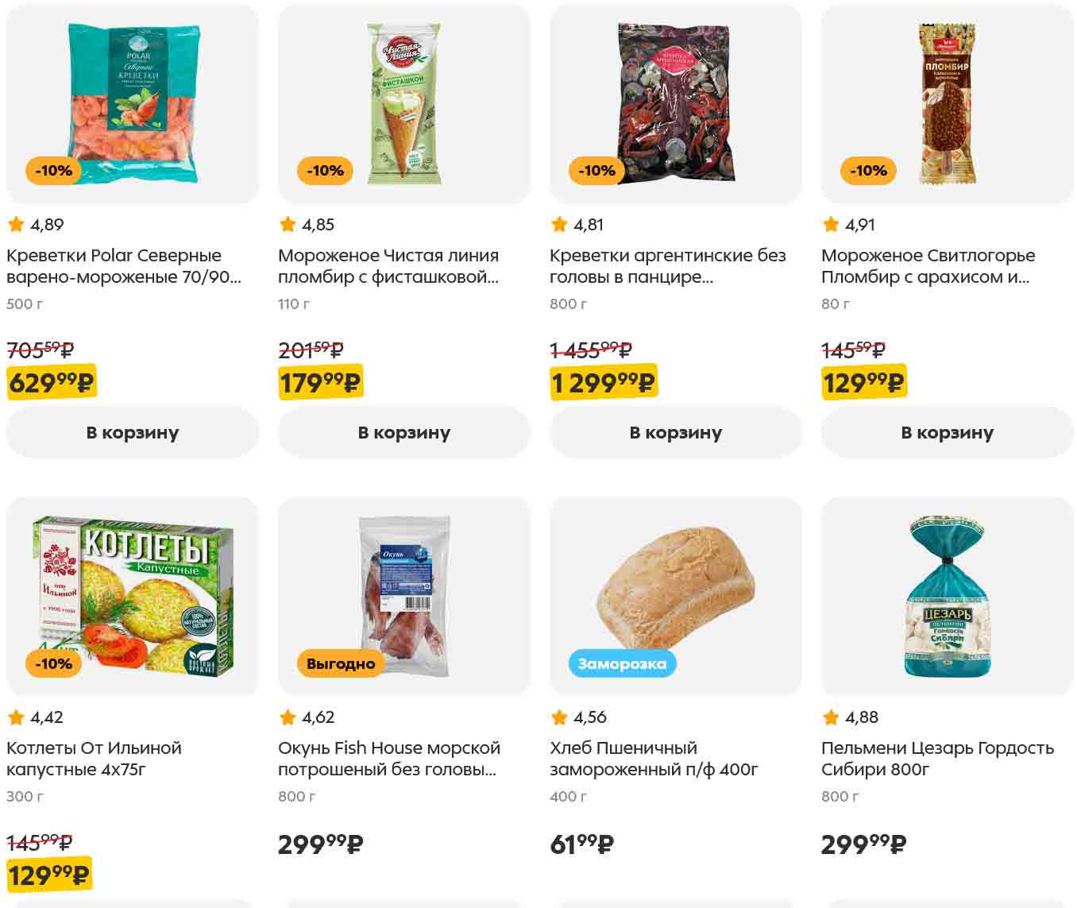This screenshot has width=1077, height=908.
Task: Click the star rating icon for Polar shrimp
Action: coord(16,225)
